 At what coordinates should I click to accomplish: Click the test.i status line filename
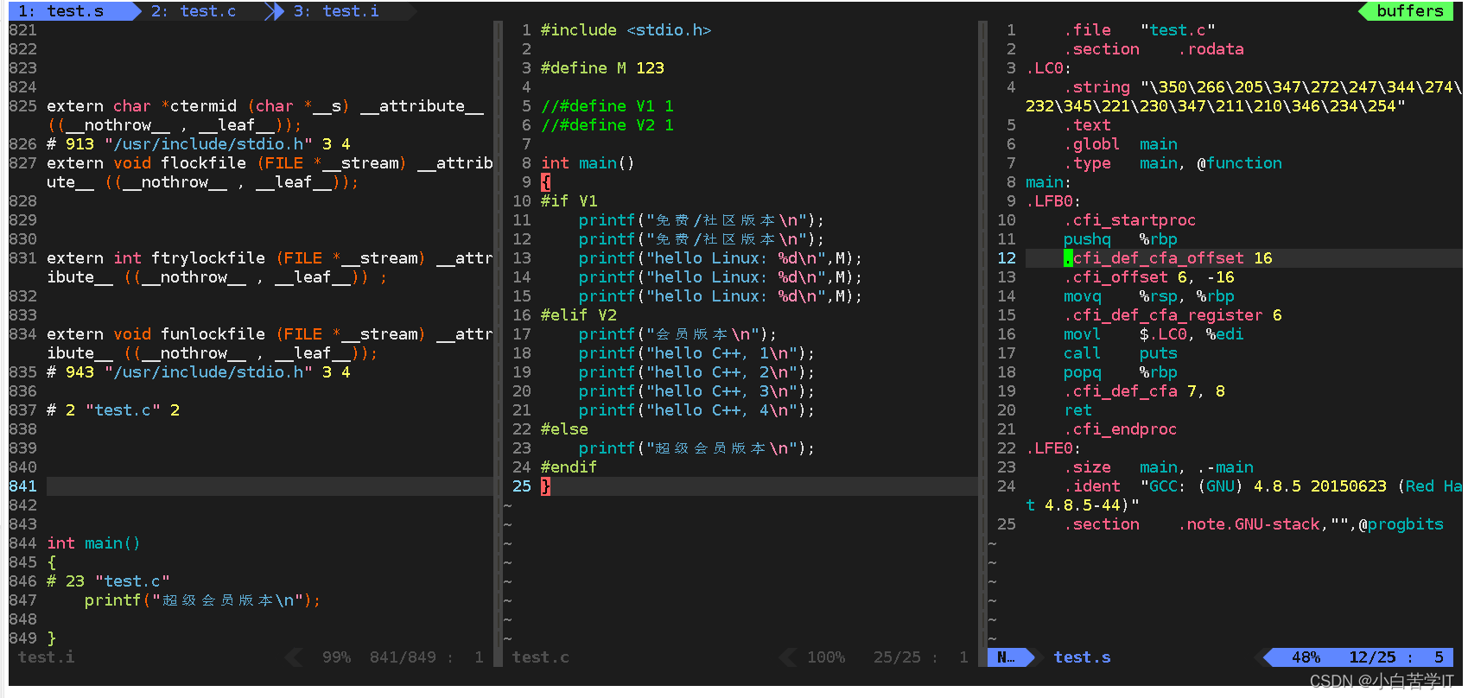click(x=47, y=657)
